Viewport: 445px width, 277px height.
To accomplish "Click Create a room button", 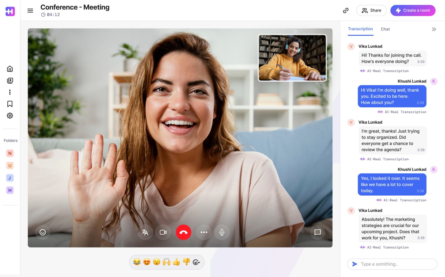I will 413,10.
